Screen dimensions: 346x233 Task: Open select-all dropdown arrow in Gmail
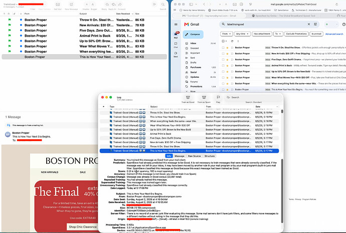[226, 41]
